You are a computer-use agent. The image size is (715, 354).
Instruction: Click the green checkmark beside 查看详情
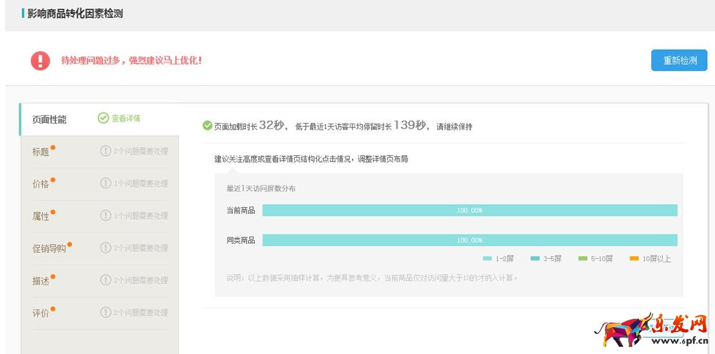click(103, 118)
